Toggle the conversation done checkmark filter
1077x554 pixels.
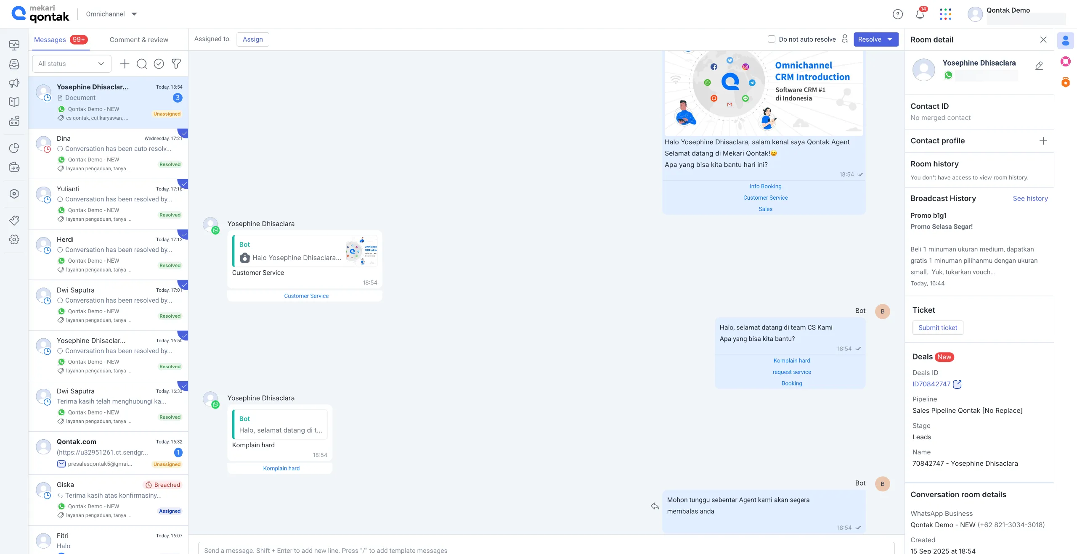click(159, 64)
